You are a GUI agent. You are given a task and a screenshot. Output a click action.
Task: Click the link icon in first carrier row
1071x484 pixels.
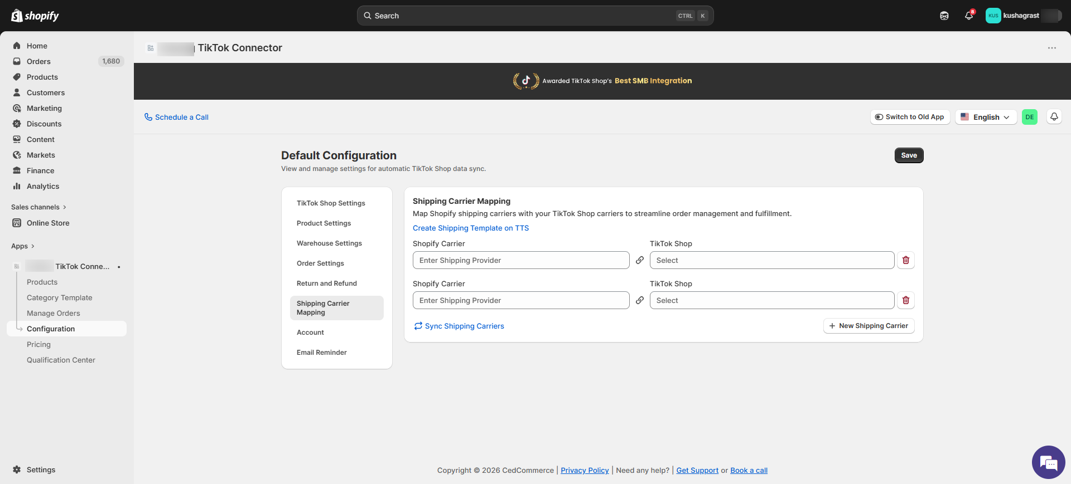pos(640,260)
